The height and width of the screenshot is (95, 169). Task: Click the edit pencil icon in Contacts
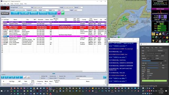pos(25,77)
